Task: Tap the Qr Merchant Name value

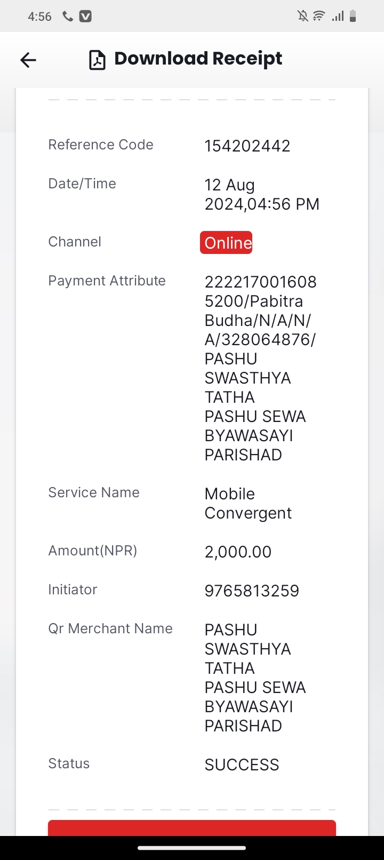Action: [x=255, y=678]
